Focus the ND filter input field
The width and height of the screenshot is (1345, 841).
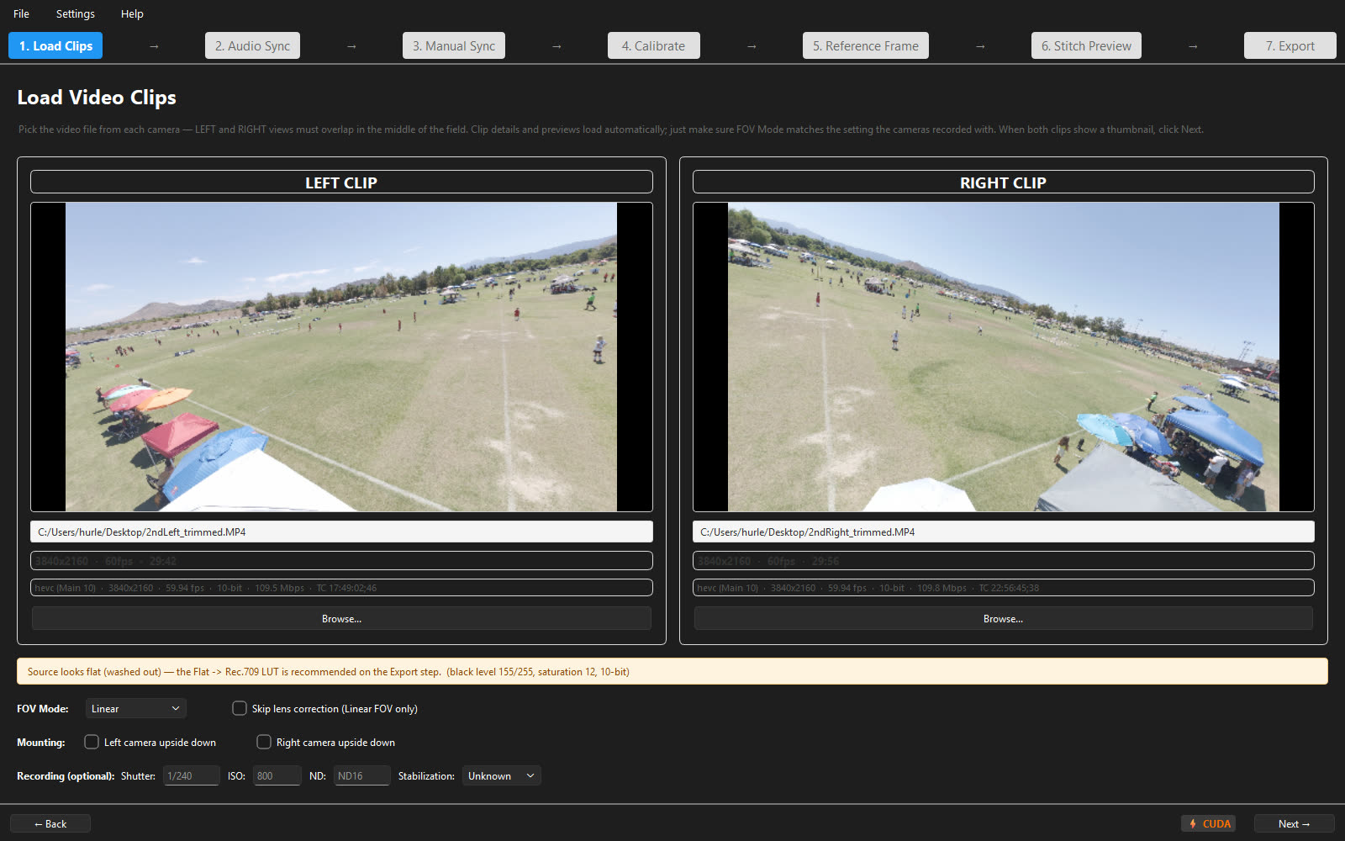[x=362, y=775]
